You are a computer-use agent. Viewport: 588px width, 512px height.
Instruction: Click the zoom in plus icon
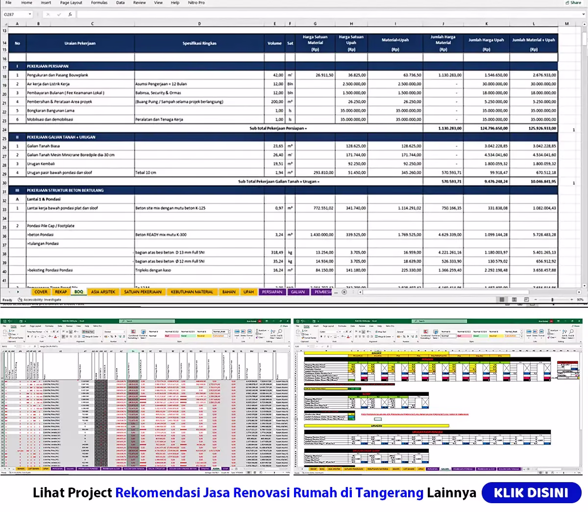(x=573, y=300)
